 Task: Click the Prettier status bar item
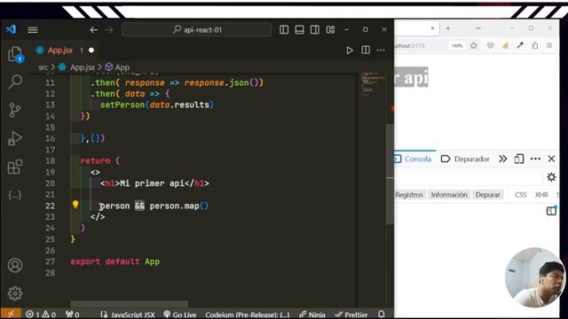click(x=351, y=315)
